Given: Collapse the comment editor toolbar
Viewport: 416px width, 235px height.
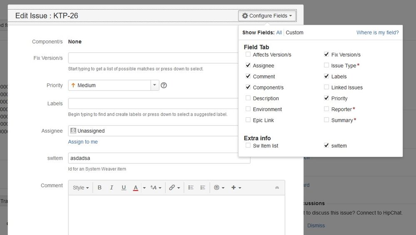Looking at the screenshot, I should [277, 188].
